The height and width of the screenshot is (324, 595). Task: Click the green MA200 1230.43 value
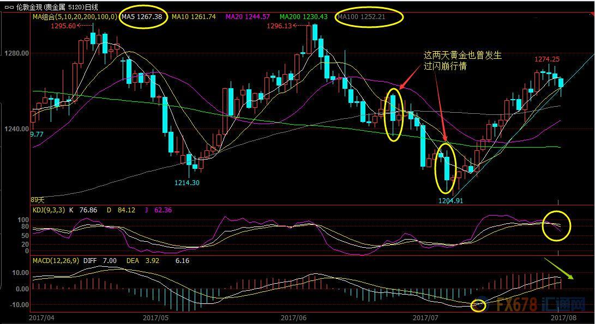pyautogui.click(x=303, y=17)
